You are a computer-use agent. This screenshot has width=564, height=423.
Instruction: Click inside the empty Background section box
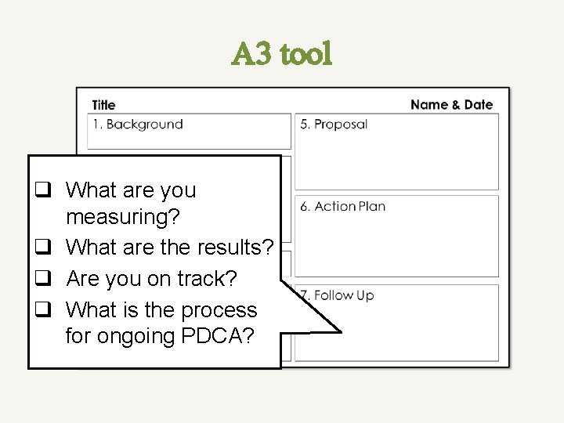[188, 139]
